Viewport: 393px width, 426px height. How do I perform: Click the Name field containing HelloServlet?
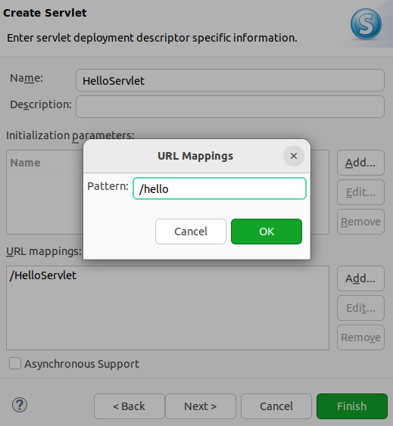point(230,80)
